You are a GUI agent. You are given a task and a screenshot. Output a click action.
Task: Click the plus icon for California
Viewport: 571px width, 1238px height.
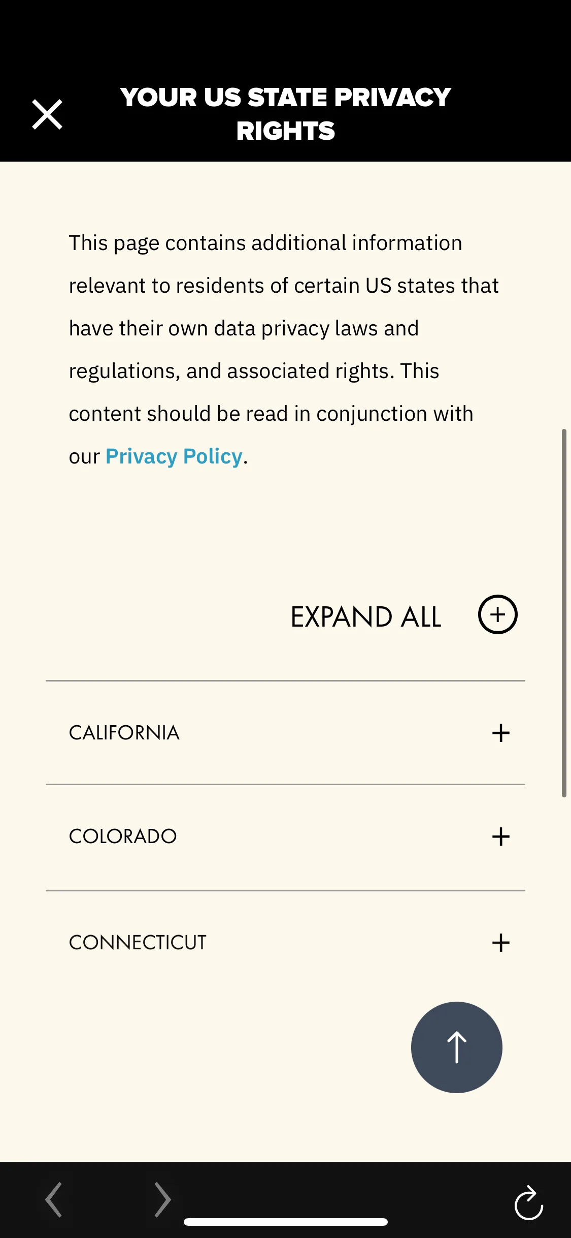point(500,733)
